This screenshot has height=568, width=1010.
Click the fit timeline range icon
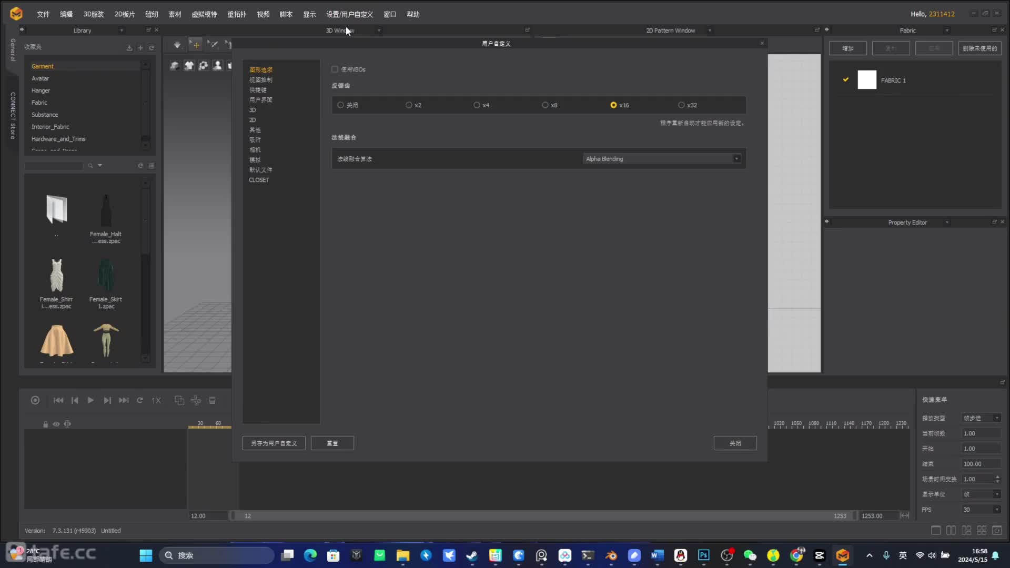click(905, 515)
